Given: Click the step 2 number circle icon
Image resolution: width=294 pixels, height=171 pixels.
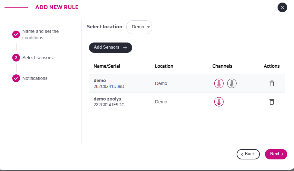Looking at the screenshot, I should click(16, 58).
